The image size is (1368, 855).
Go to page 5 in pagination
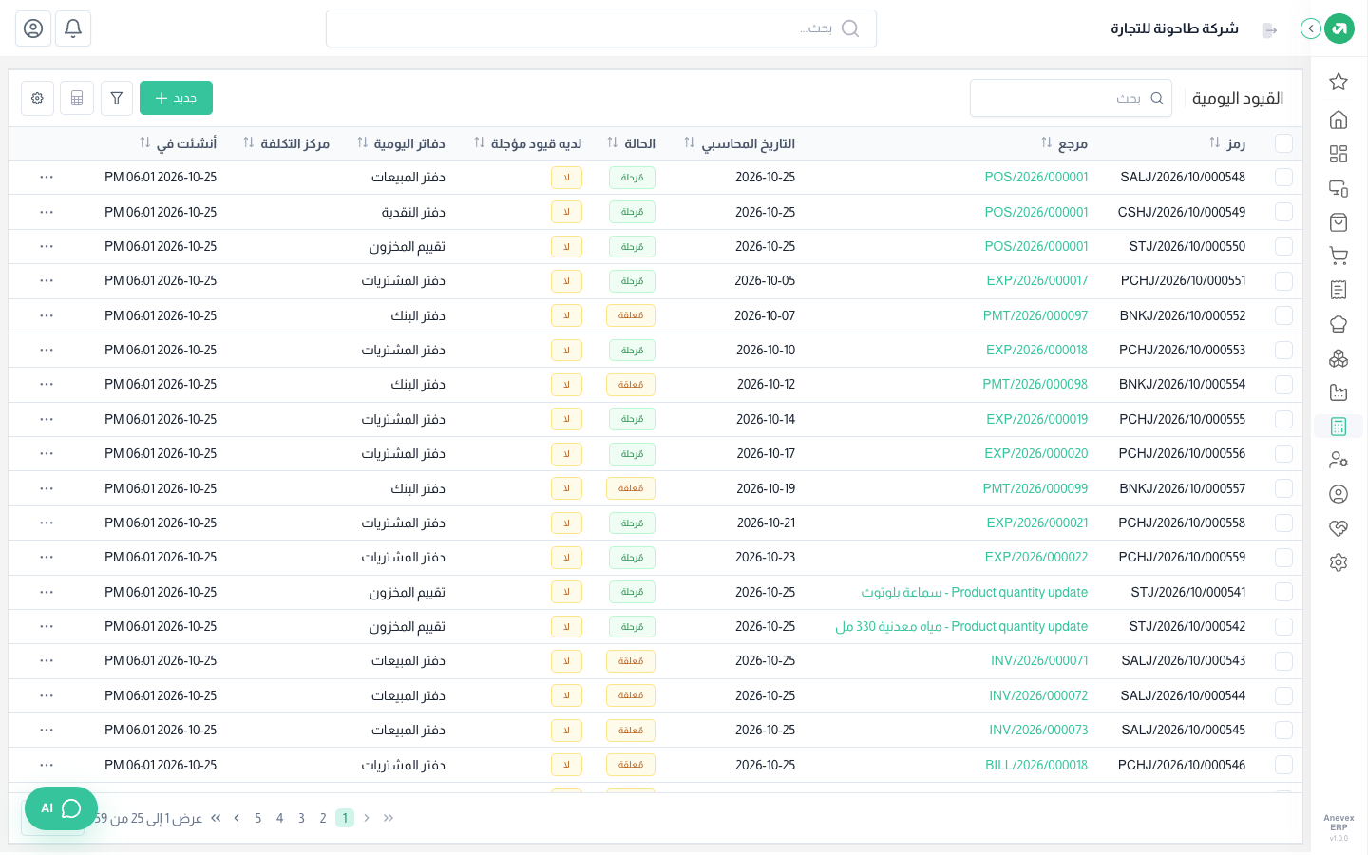(257, 818)
